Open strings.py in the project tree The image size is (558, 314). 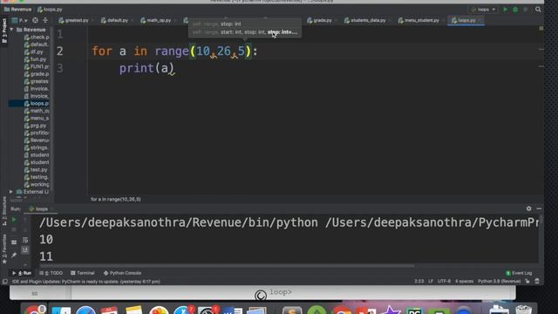(x=37, y=147)
